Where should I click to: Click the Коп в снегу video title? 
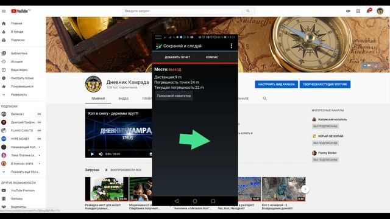point(113,114)
